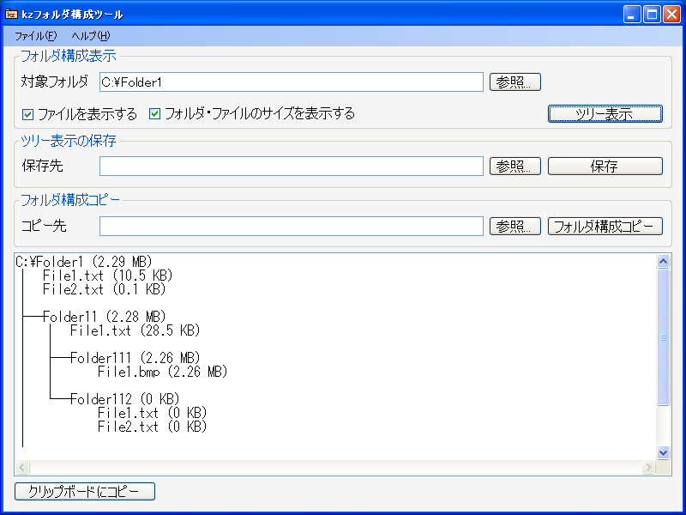
Task: Uncheck ファイルを表示する checkbox
Action: (27, 115)
